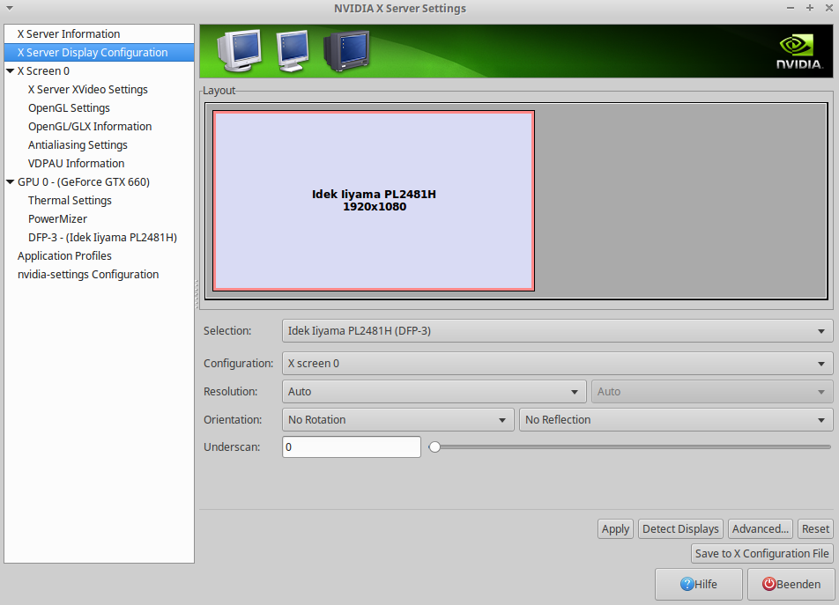Click the Underscan slider handle
839x605 pixels.
pos(435,446)
